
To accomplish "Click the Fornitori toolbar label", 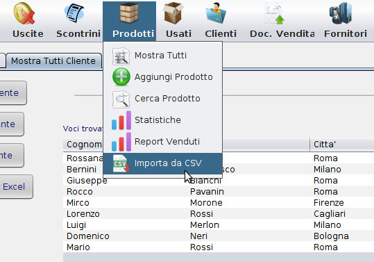I will (345, 33).
